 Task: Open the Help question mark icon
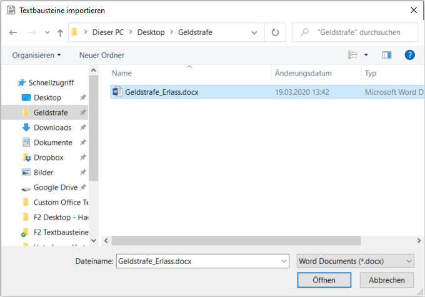[x=410, y=55]
